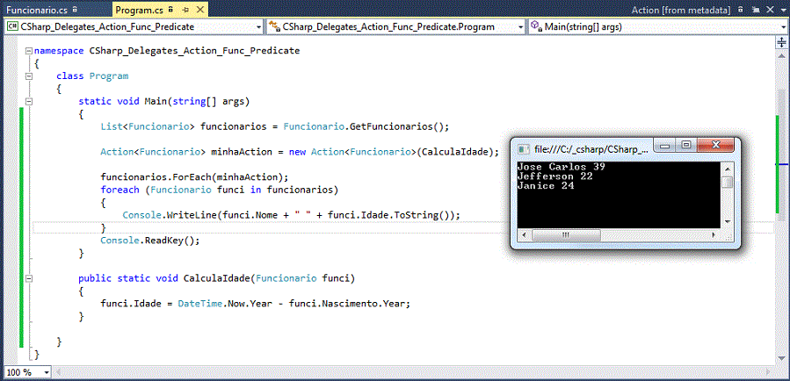Viewport: 790px width, 381px height.
Task: Click the foreach keyword in the code
Action: pyautogui.click(x=120, y=190)
